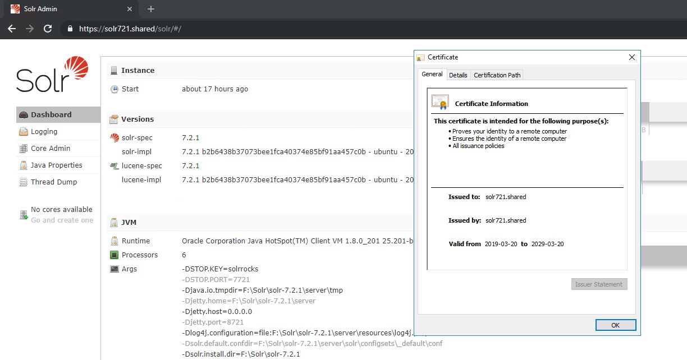Click 'about 17 hours ago' start value
The height and width of the screenshot is (360, 687).
[215, 89]
